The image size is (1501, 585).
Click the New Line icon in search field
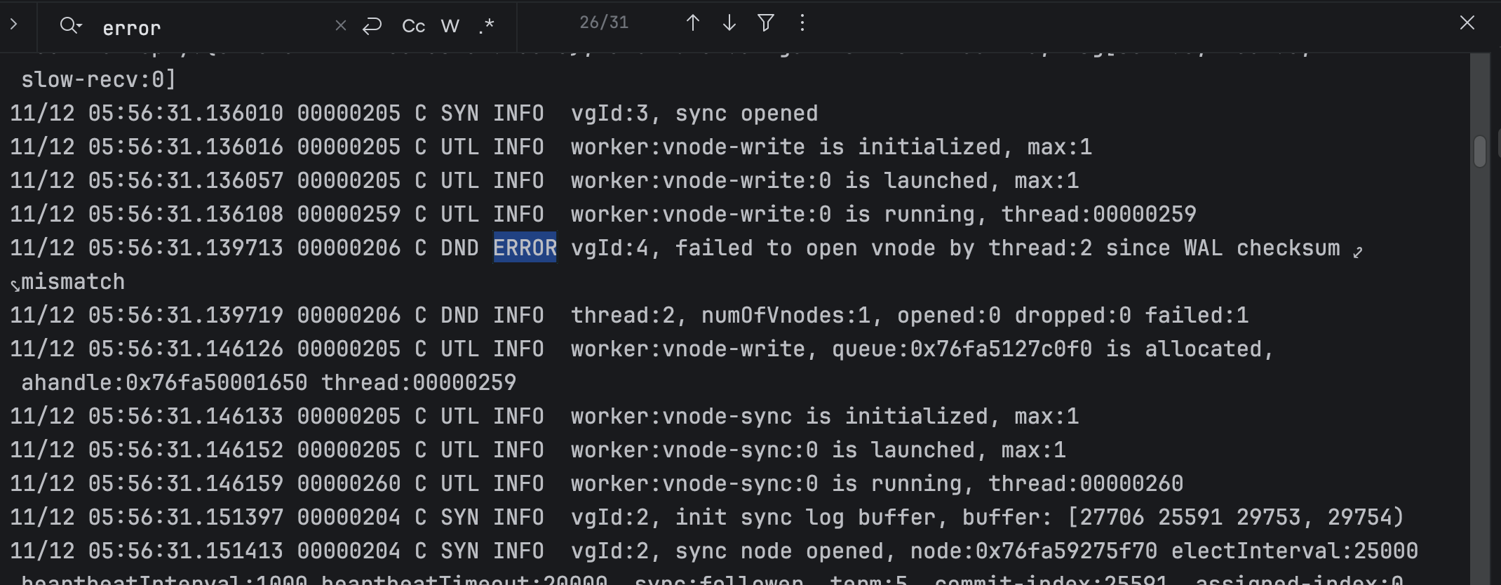(x=372, y=26)
